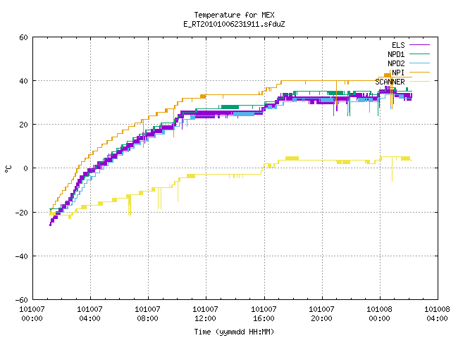
Task: Click the y-axis tick label 40
Action: coord(23,82)
